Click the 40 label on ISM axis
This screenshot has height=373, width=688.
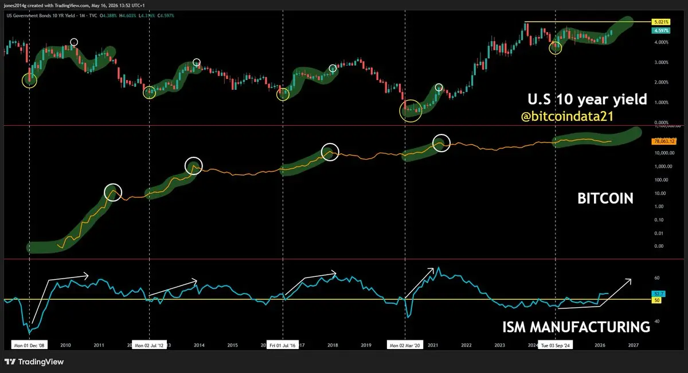656,322
